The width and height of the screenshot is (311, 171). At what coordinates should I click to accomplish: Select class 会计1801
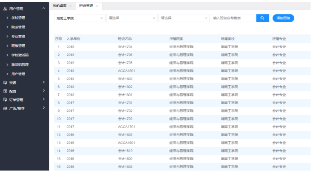125,95
